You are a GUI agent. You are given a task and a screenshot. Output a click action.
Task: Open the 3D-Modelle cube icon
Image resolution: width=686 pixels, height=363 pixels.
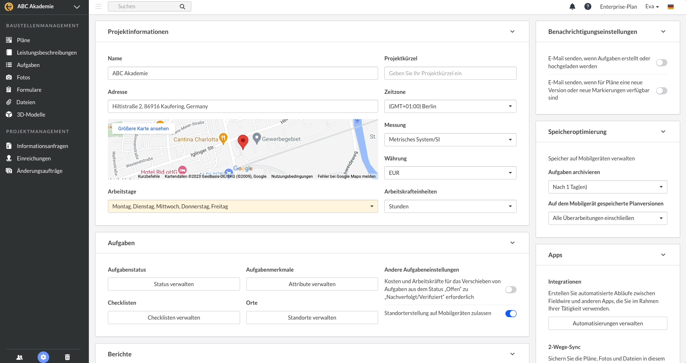pyautogui.click(x=9, y=115)
